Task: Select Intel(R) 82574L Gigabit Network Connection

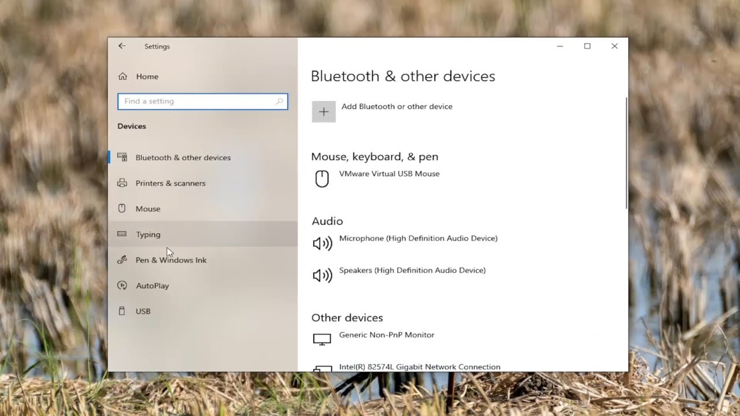Action: click(420, 367)
